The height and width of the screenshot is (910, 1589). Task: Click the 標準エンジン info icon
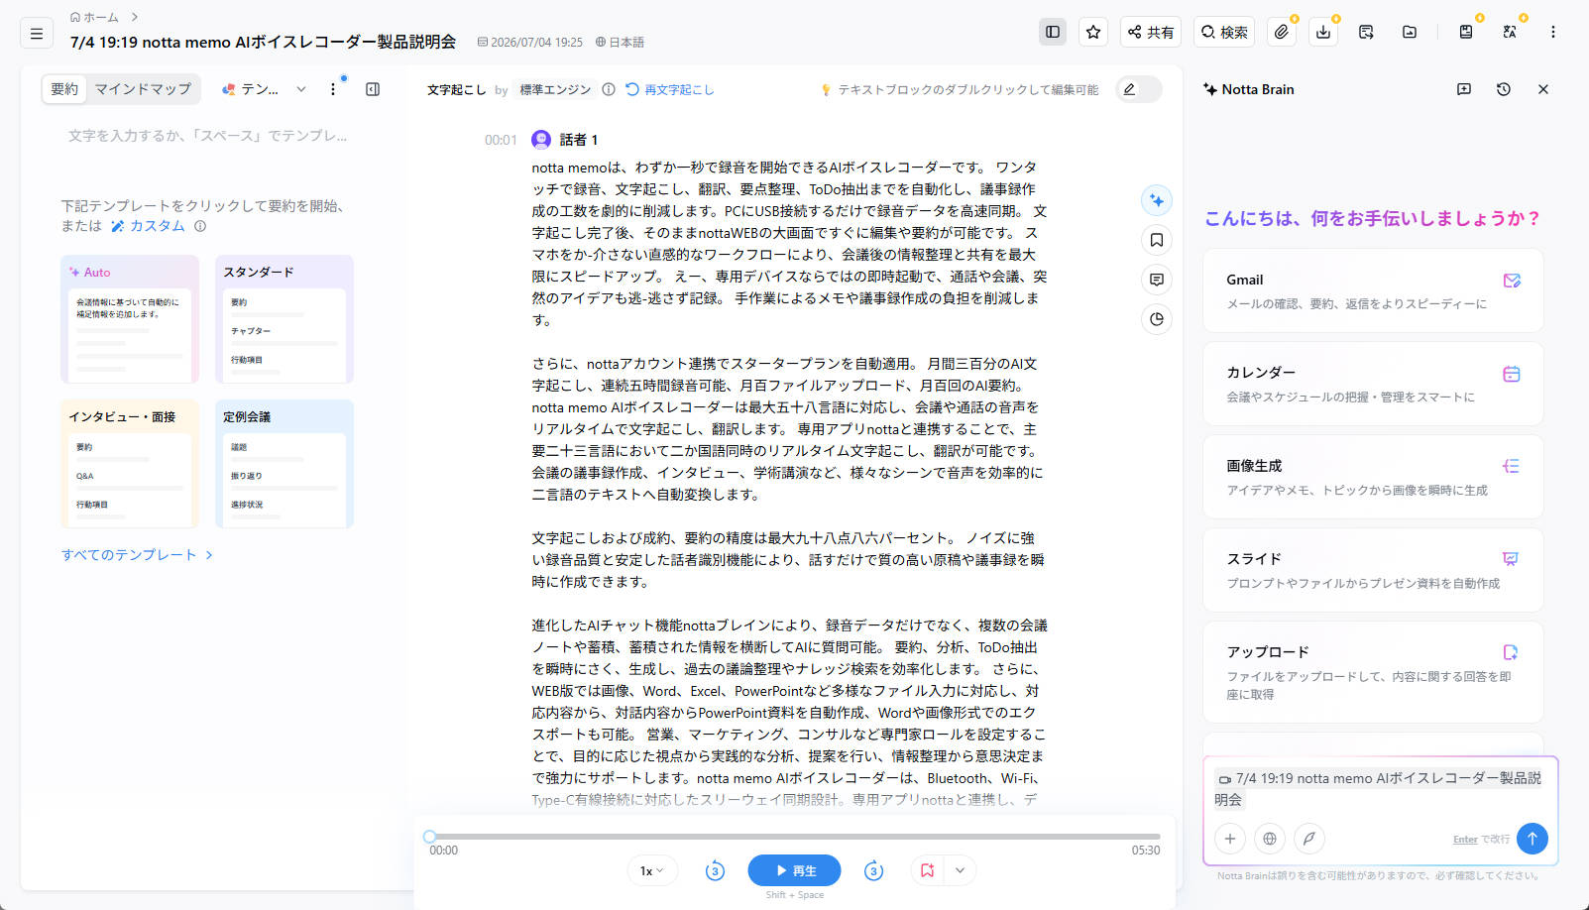[609, 89]
